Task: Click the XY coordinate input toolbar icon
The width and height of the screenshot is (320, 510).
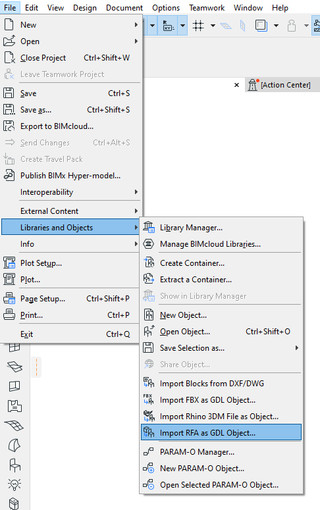Action: pyautogui.click(x=169, y=25)
